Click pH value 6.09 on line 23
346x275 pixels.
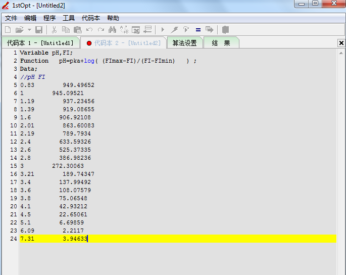pos(27,231)
